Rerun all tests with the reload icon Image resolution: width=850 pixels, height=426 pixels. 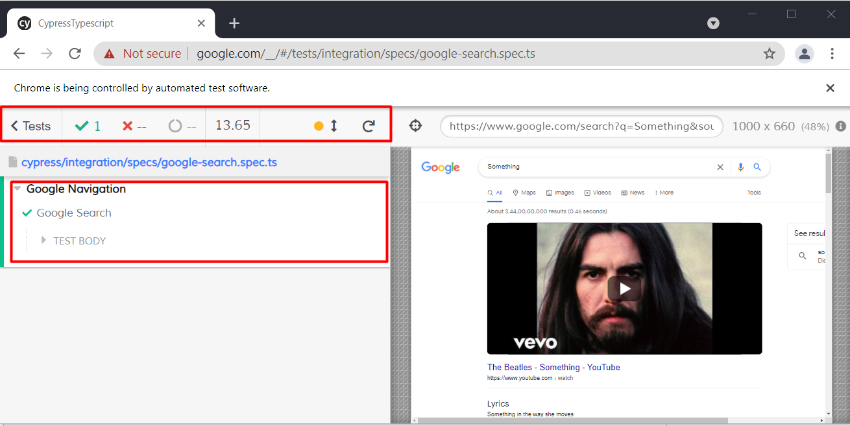click(x=369, y=126)
